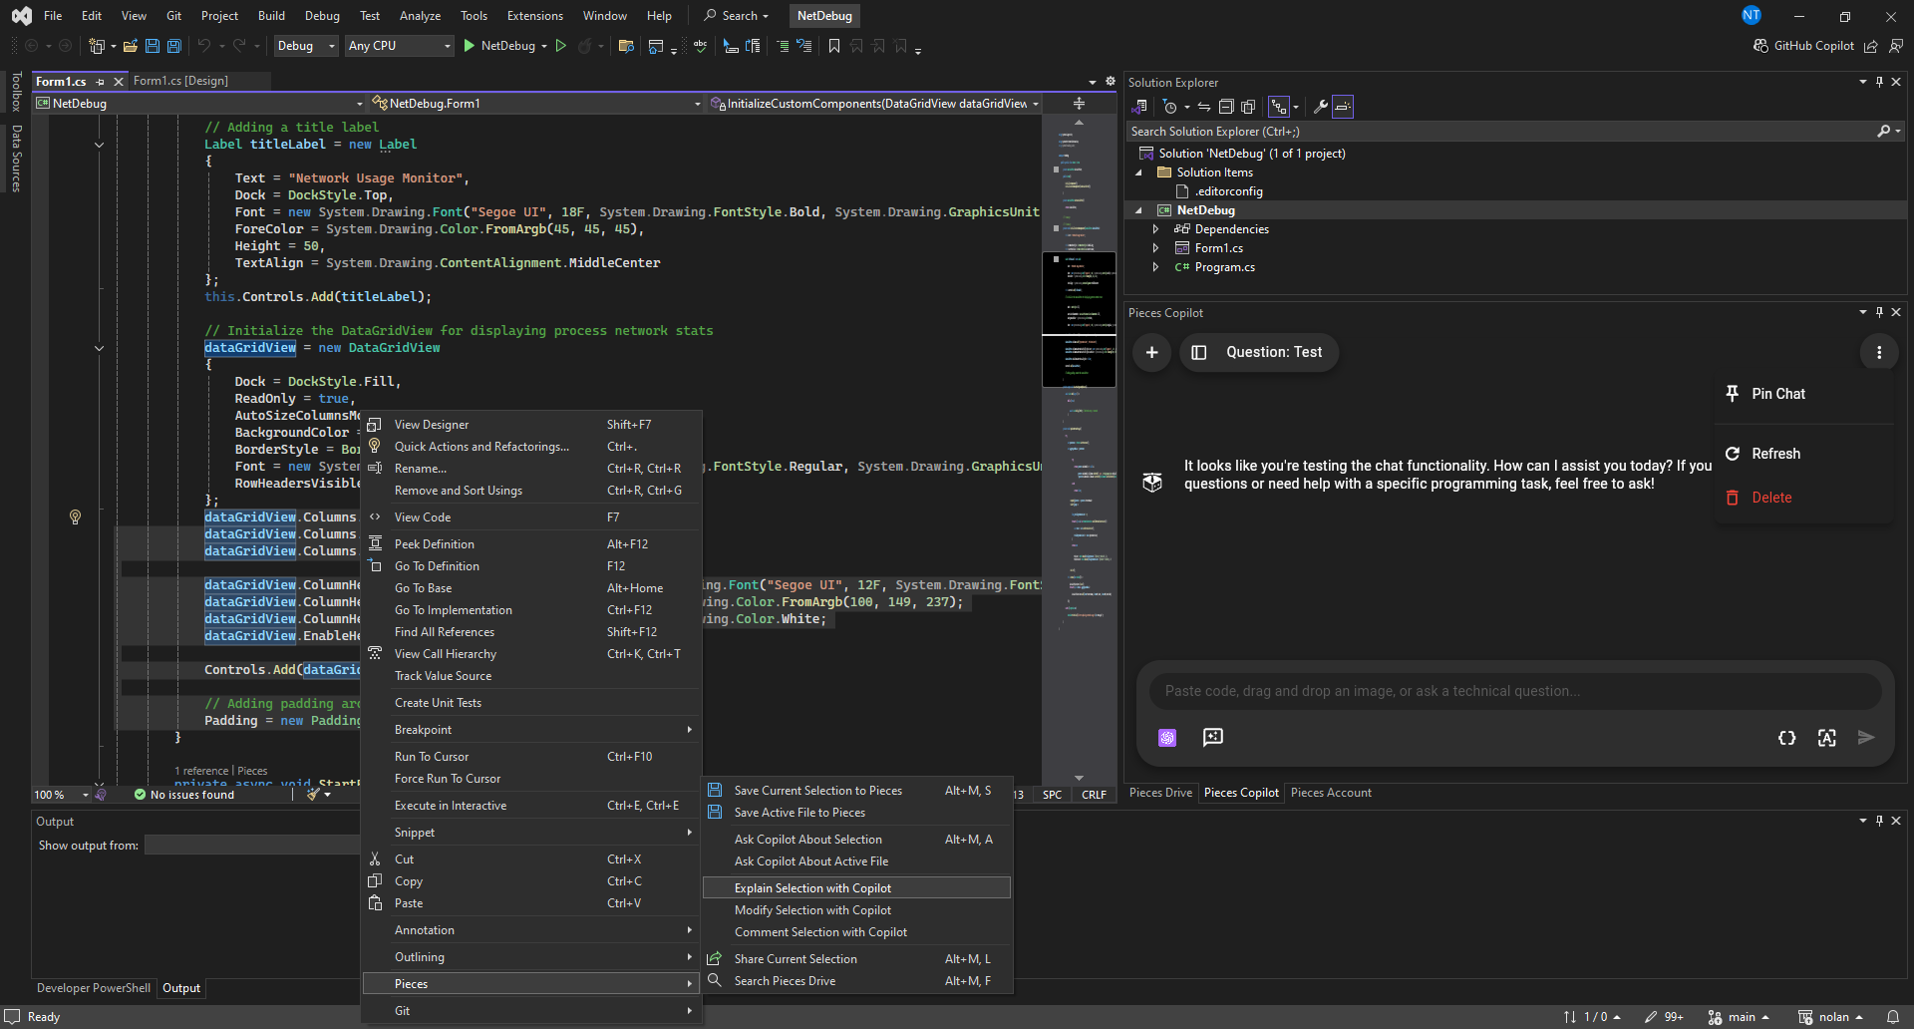The height and width of the screenshot is (1029, 1914).
Task: Expand the Form1.cs node in Solution Explorer
Action: click(1155, 248)
